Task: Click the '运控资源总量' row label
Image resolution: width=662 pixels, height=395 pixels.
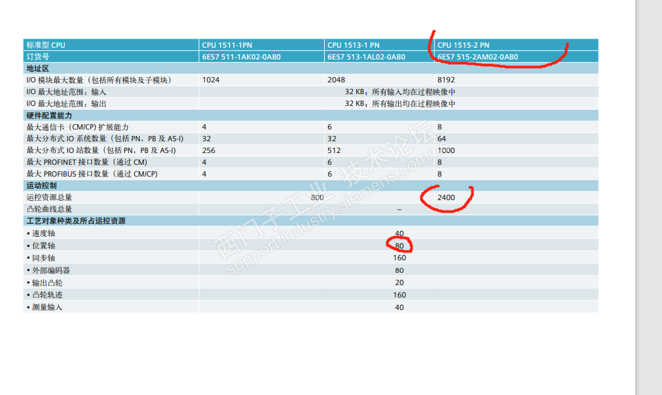Action: [x=49, y=197]
